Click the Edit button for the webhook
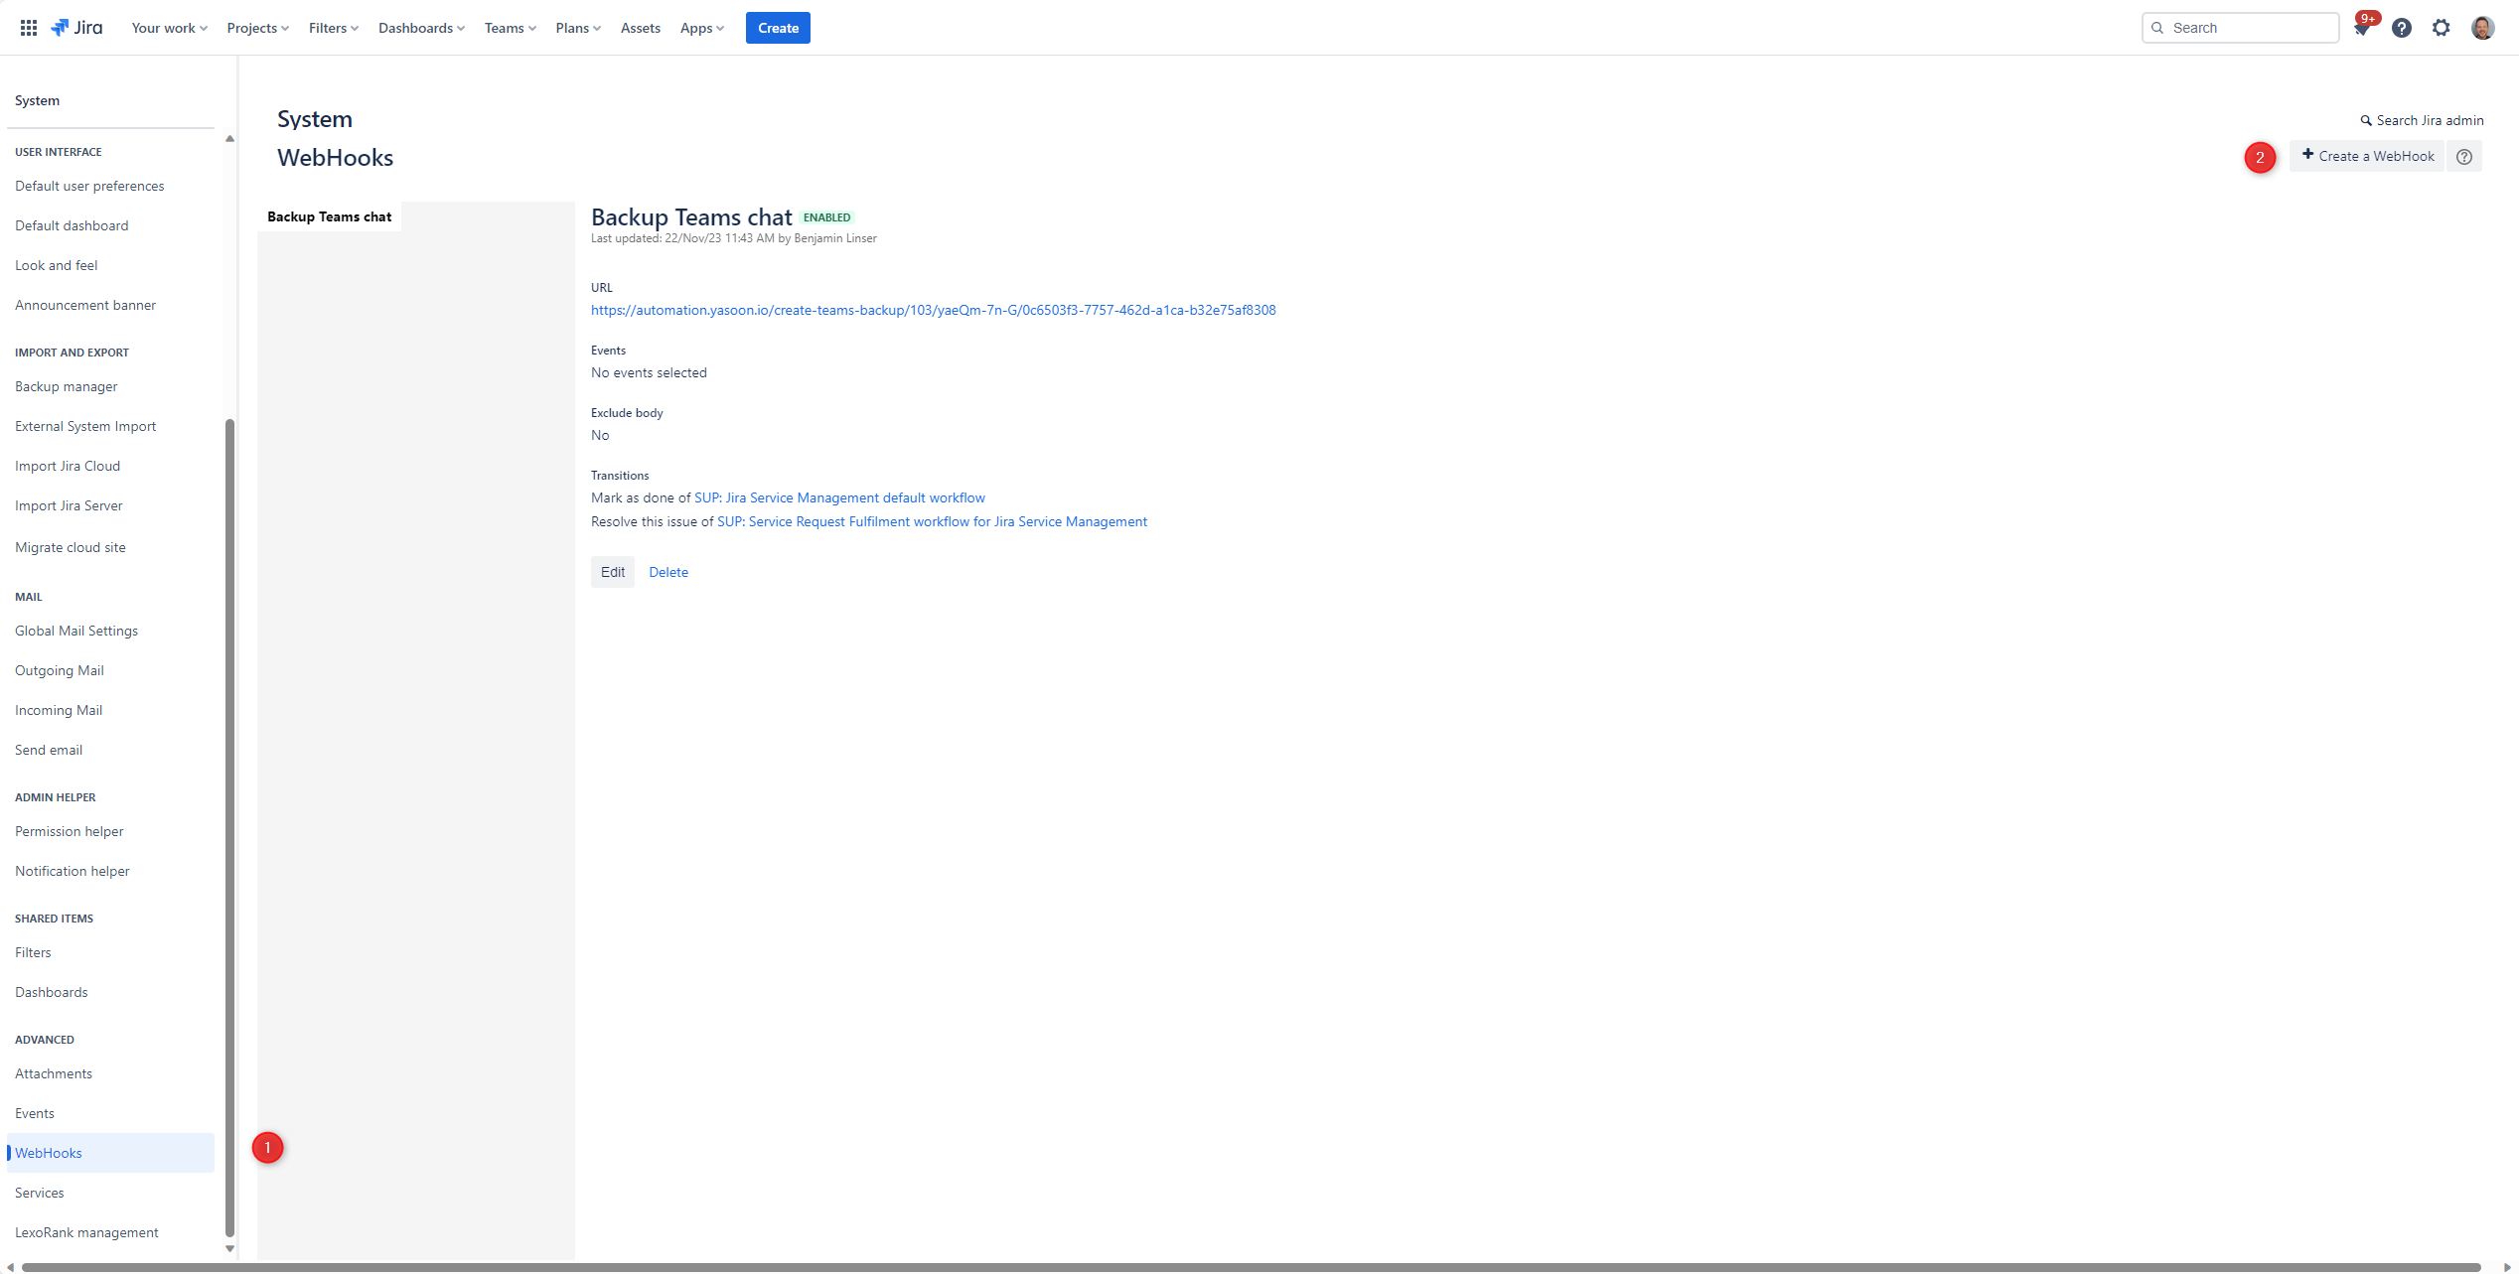This screenshot has width=2519, height=1274. click(612, 572)
